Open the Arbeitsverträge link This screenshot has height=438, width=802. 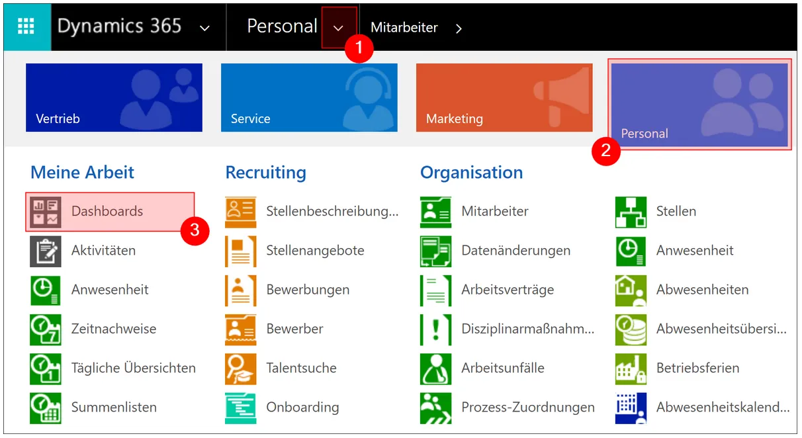pyautogui.click(x=508, y=290)
